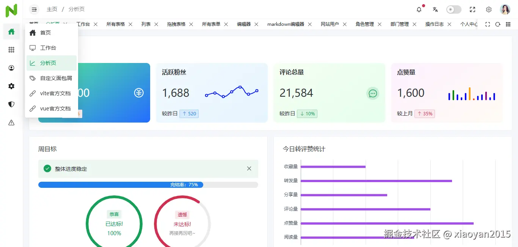The height and width of the screenshot is (247, 518).
Task: Maximize content area via tab bar icon
Action: [x=488, y=24]
